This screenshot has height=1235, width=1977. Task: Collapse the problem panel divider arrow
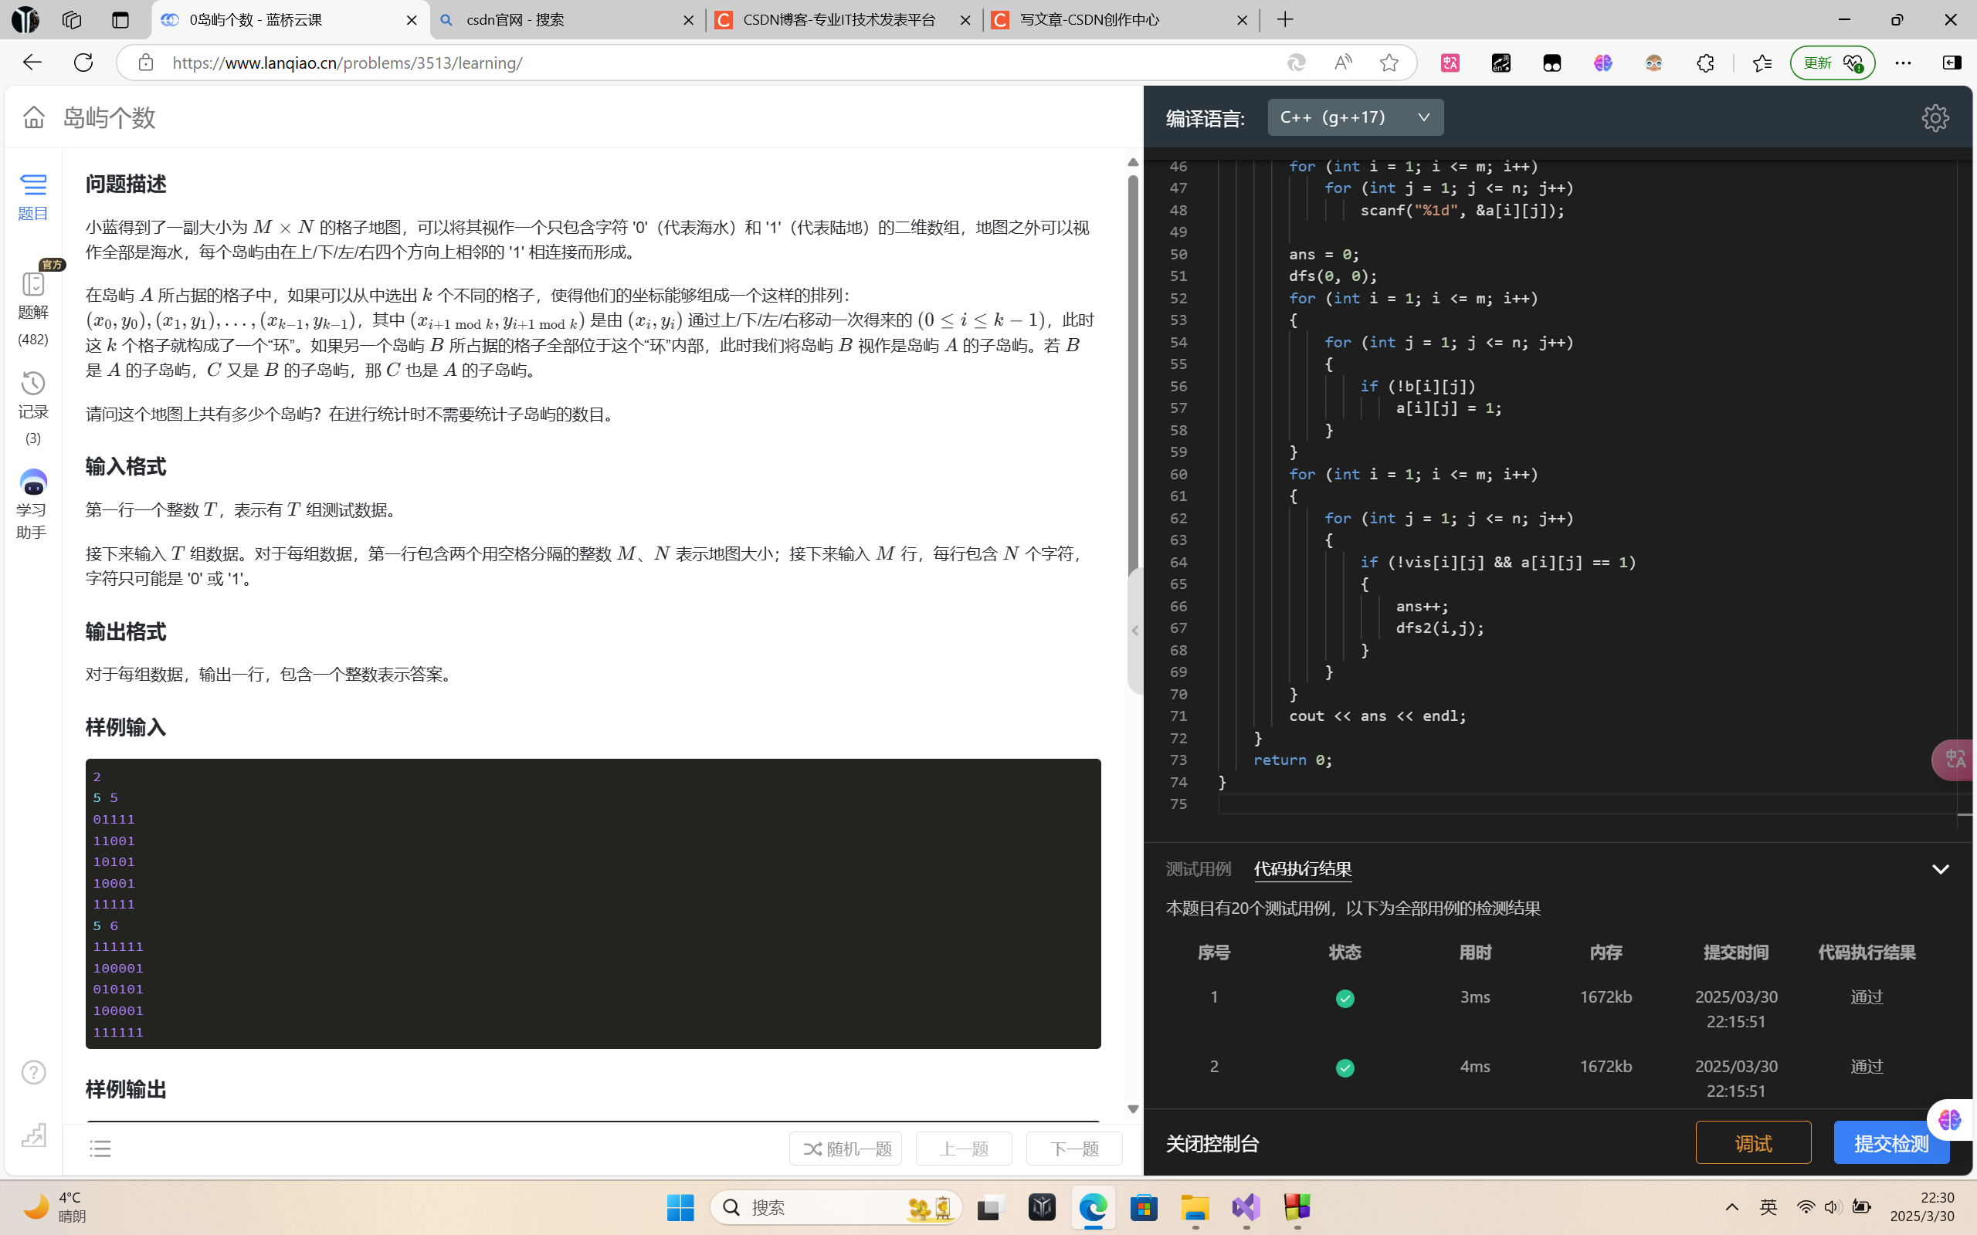(1134, 631)
